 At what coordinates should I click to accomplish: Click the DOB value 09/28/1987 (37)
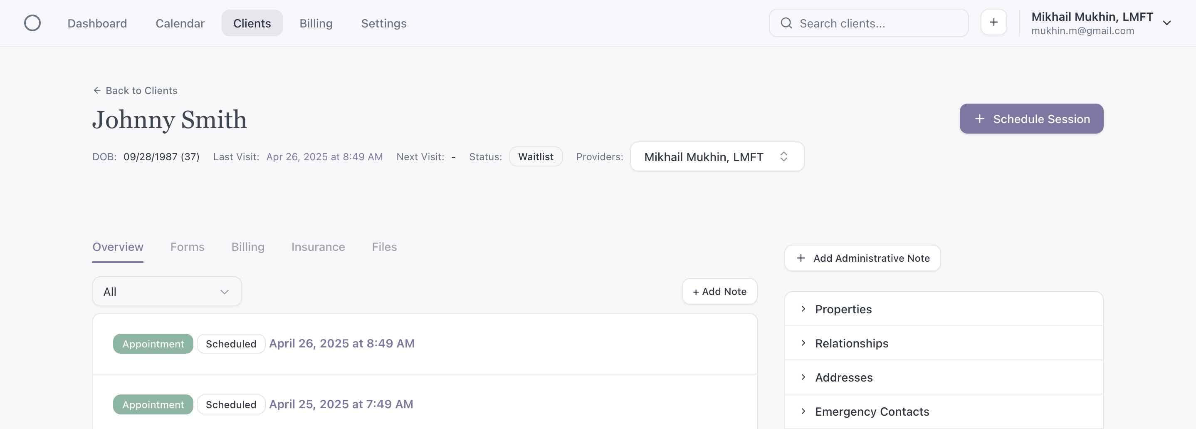tap(162, 156)
